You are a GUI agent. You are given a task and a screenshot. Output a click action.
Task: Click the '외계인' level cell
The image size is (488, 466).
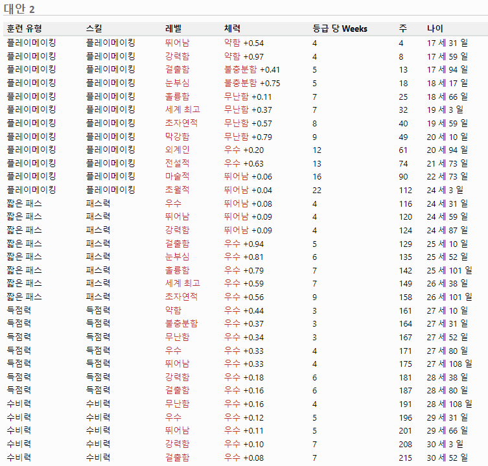pos(177,150)
